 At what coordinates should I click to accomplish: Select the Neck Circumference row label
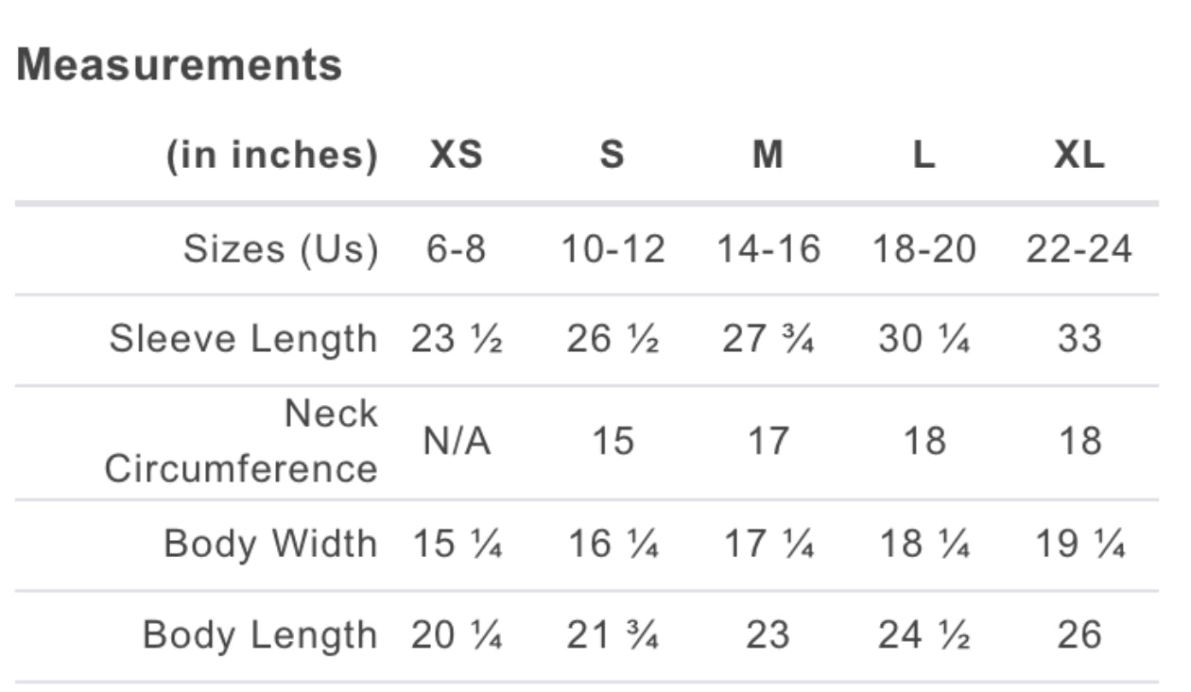pos(241,441)
